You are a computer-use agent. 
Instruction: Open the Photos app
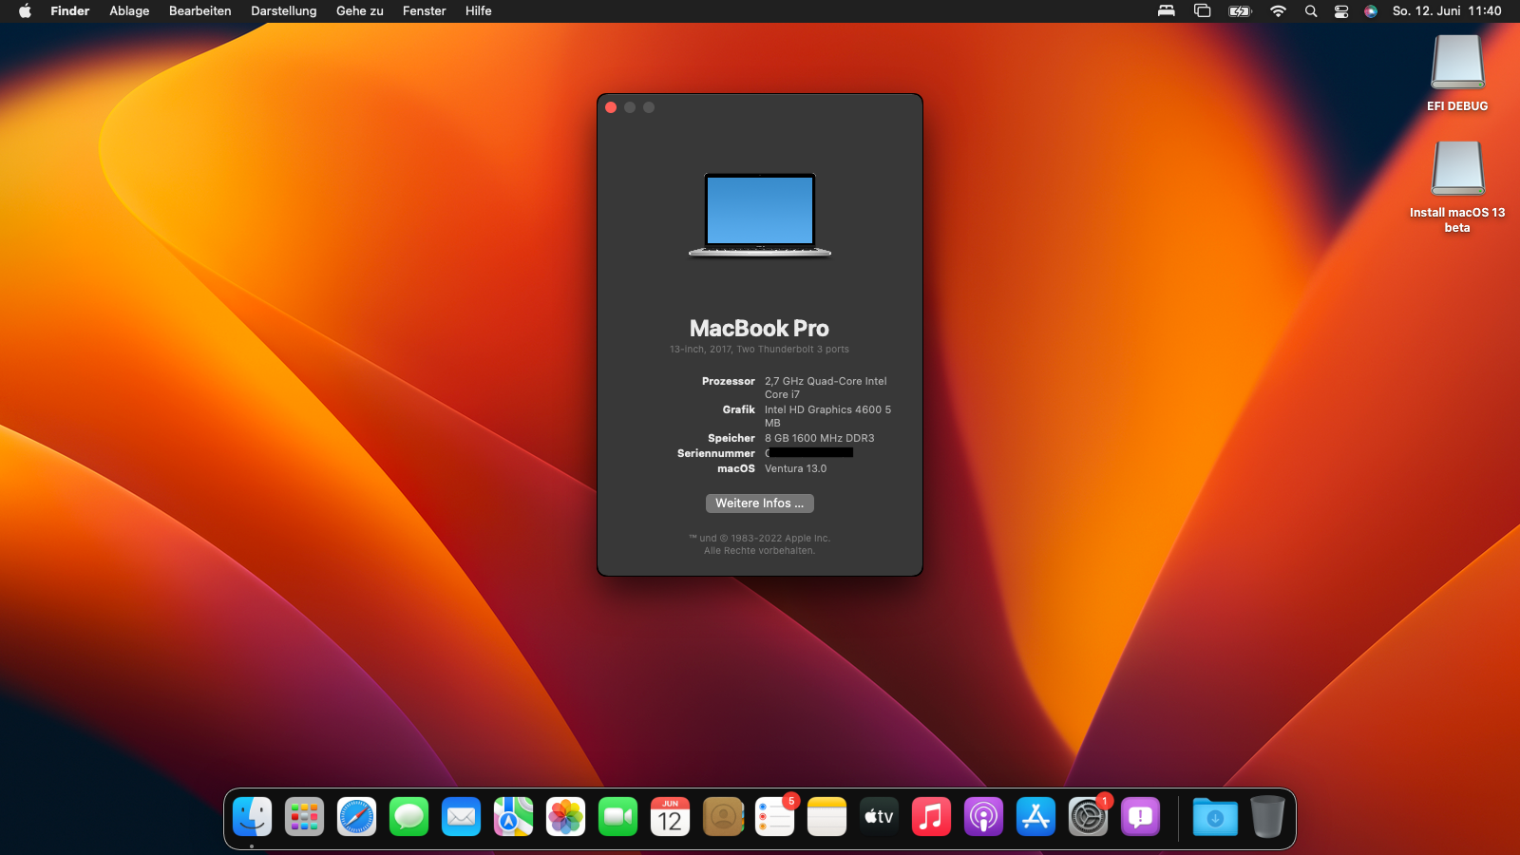[x=565, y=817]
